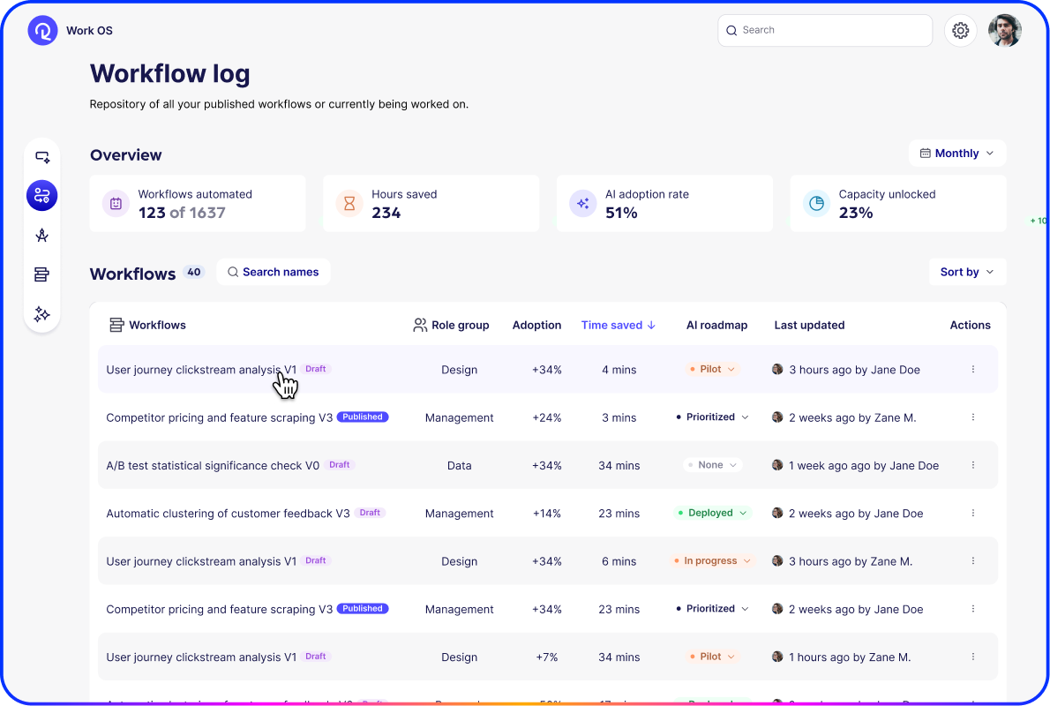Open actions menu for User journey clickstream V1

coord(973,370)
